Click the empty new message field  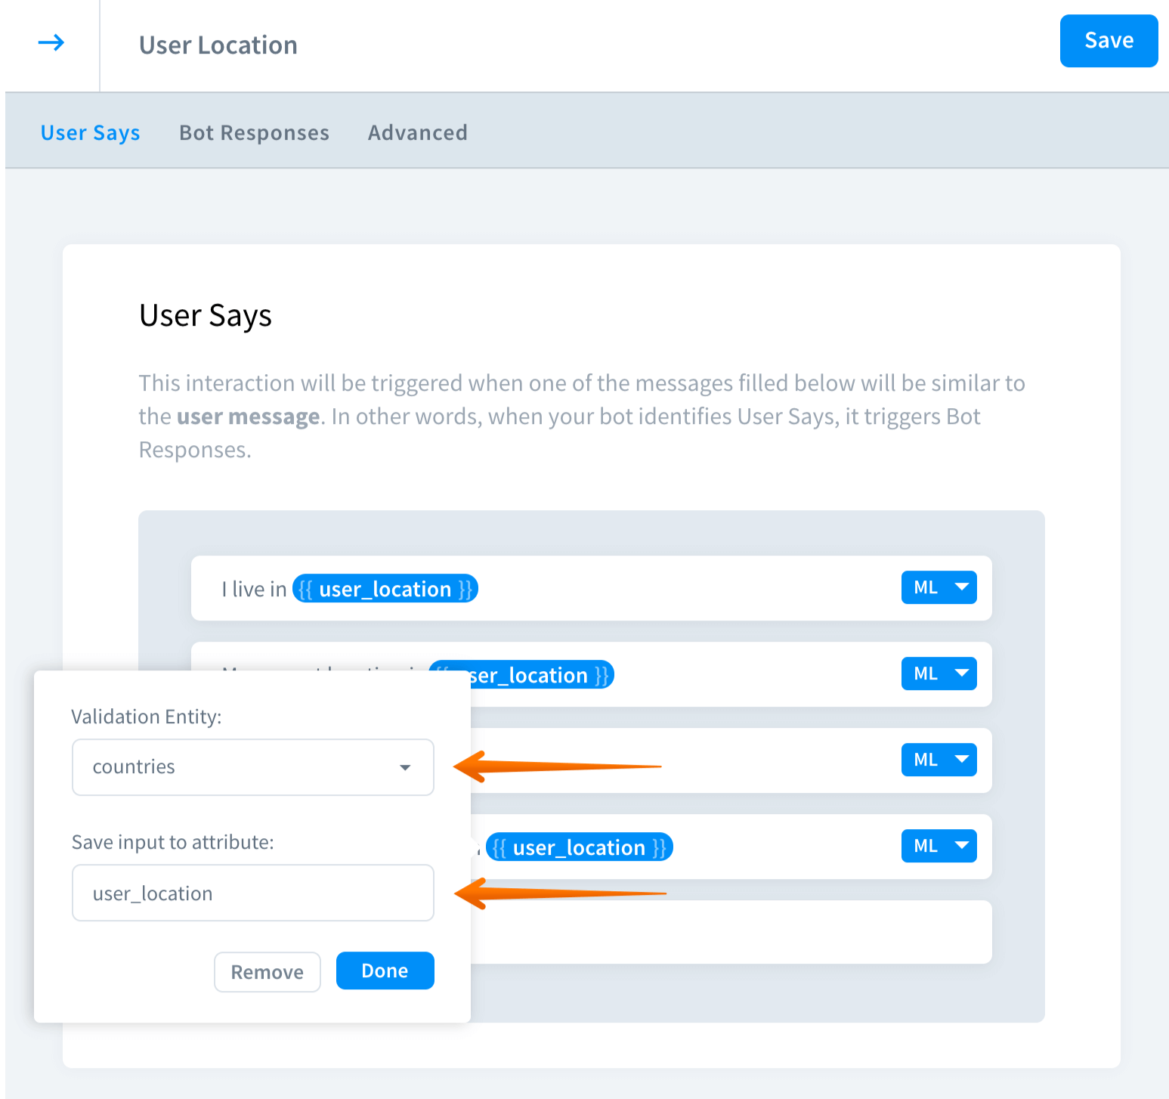pyautogui.click(x=725, y=933)
